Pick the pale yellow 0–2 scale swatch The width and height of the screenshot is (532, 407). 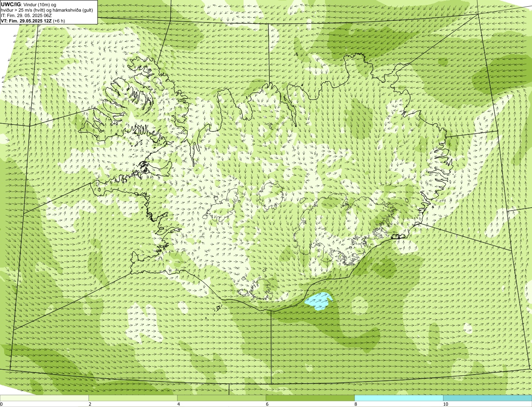click(x=44, y=398)
